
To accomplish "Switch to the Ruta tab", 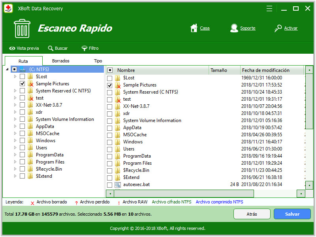I will (23, 61).
